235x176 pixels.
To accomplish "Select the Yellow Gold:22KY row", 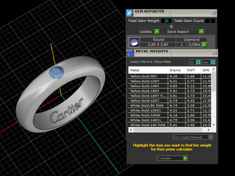I will point(170,101).
